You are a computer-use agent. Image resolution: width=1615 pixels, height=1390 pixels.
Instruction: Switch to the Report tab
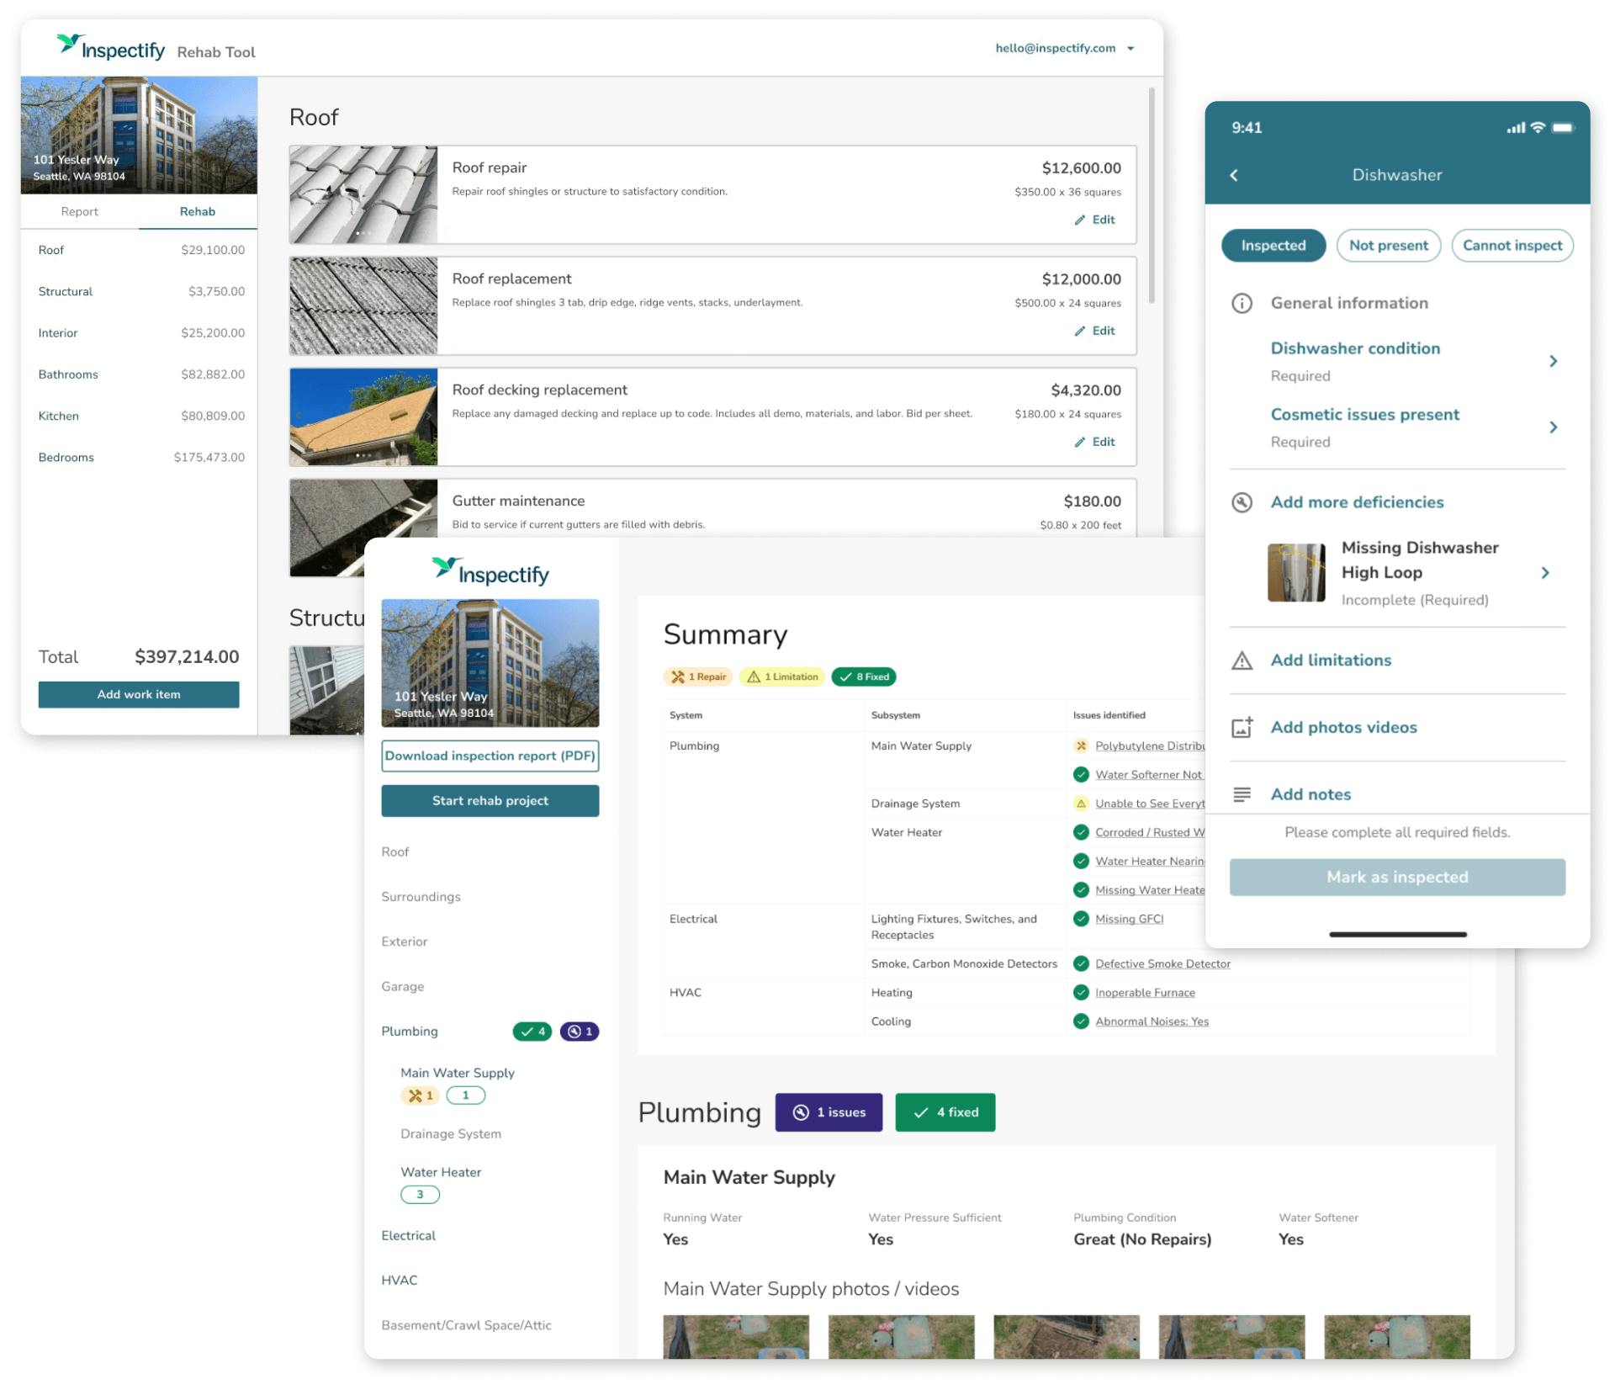80,211
